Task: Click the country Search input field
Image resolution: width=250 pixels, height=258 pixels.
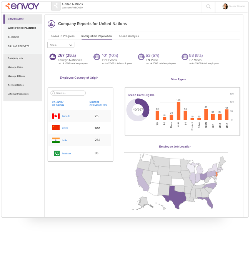Action: (x=68, y=93)
